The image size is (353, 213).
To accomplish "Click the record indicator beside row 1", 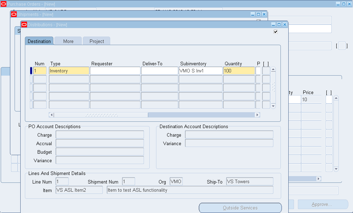I will 30,70.
